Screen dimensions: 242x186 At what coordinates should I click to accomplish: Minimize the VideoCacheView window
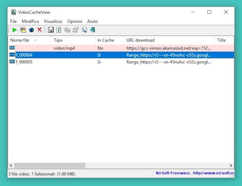193,12
